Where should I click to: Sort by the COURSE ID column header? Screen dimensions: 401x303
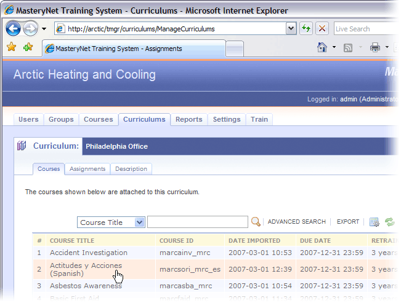(176, 241)
